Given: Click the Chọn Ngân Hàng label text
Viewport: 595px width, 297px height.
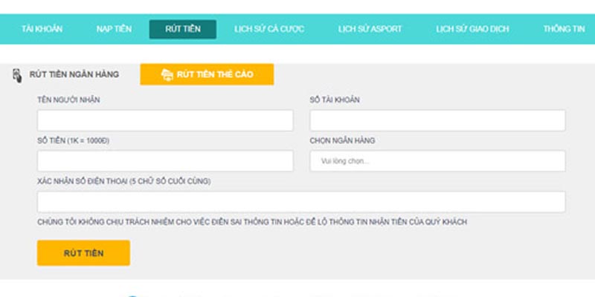Looking at the screenshot, I should (342, 140).
